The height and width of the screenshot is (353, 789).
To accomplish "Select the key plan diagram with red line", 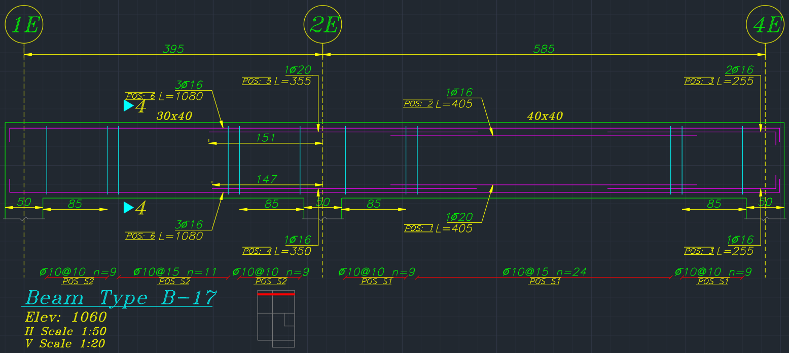I will click(276, 319).
